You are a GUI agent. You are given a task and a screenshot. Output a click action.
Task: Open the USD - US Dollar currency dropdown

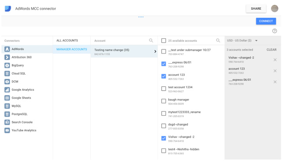click(242, 40)
